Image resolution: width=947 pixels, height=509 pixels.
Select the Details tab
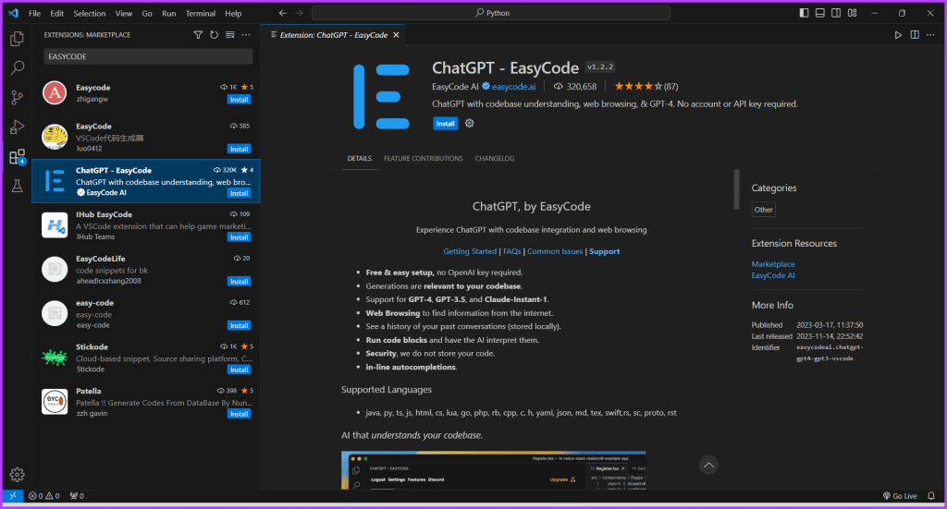[x=360, y=159]
